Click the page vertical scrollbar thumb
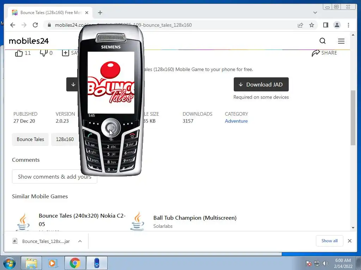Viewport: 361px width, 270px height. (353, 117)
